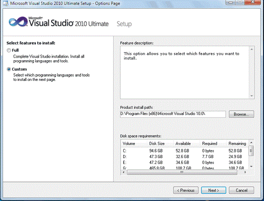Select the E: volume row
The image size is (264, 201).
click(185, 163)
